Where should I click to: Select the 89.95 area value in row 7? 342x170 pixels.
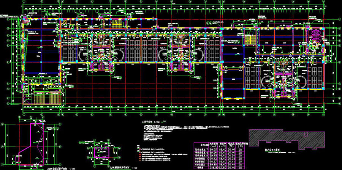click(213, 150)
